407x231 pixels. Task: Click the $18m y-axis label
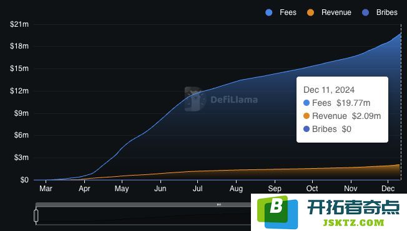[19, 46]
